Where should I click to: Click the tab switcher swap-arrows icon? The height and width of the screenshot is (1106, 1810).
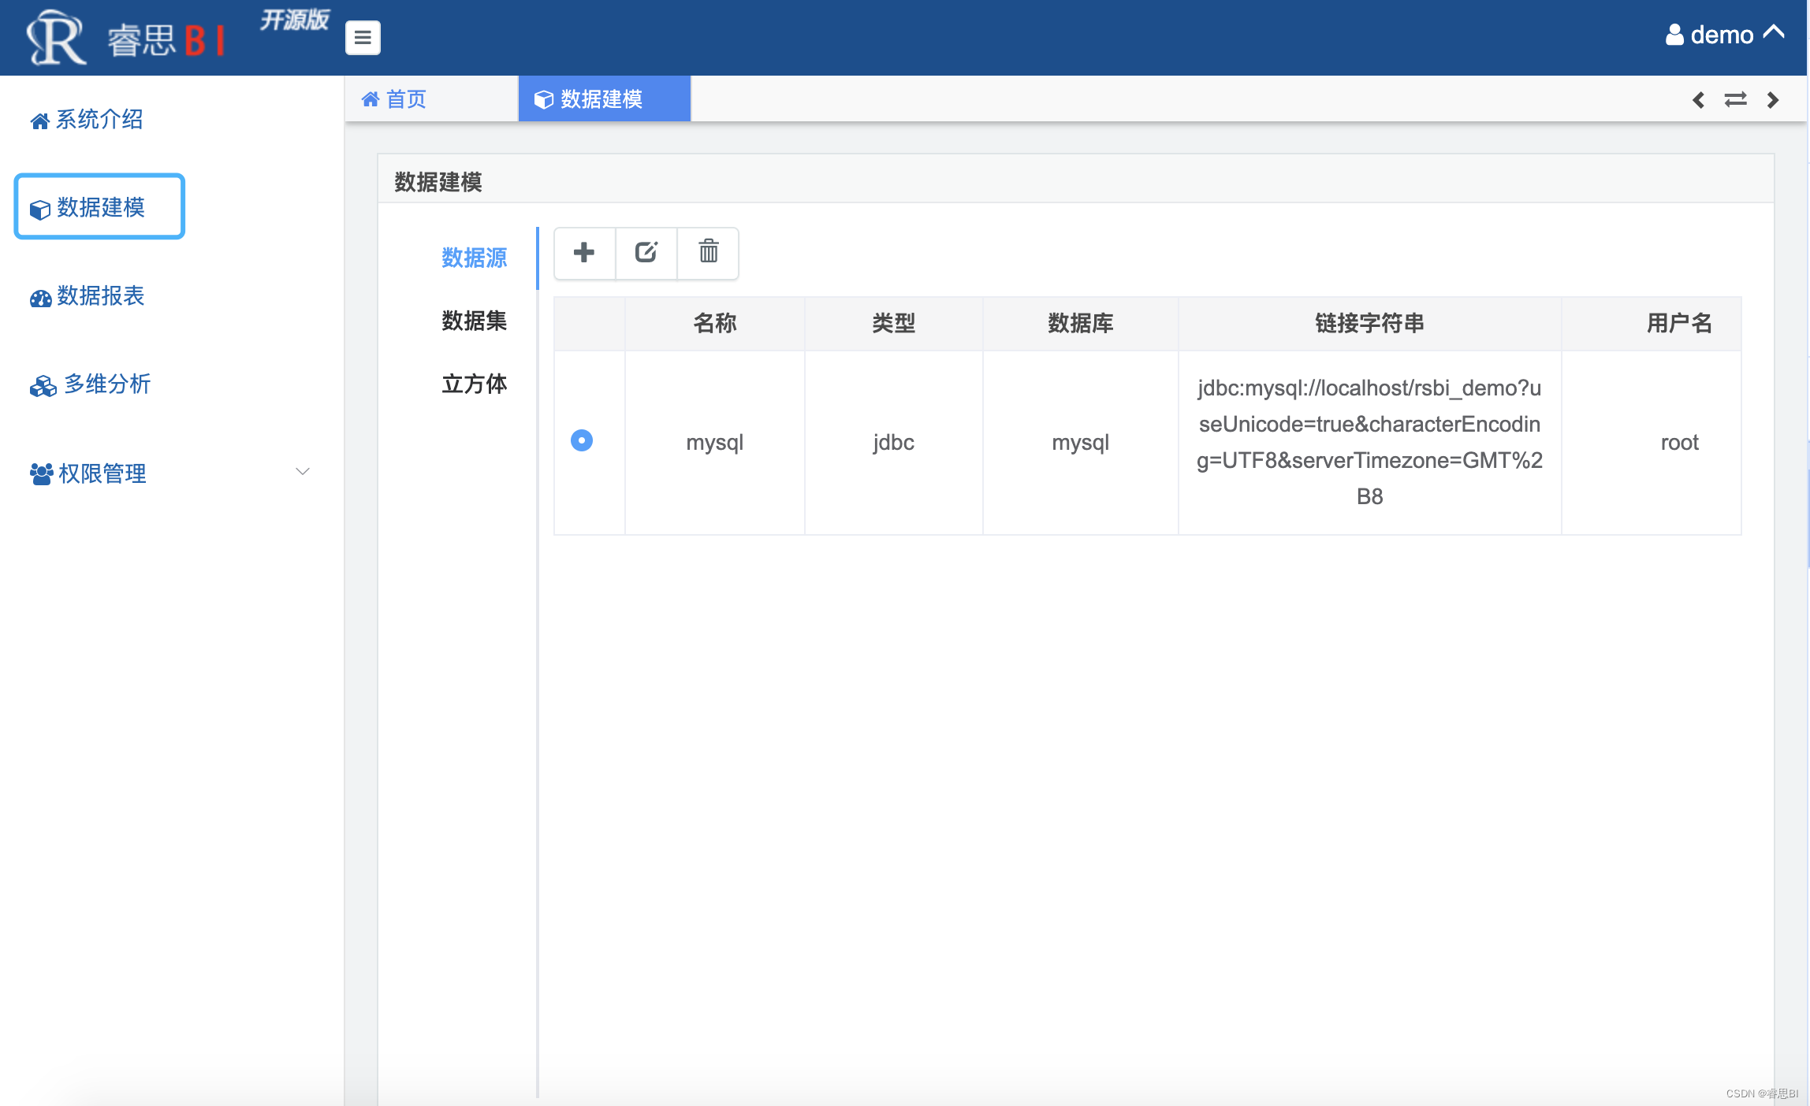point(1735,100)
